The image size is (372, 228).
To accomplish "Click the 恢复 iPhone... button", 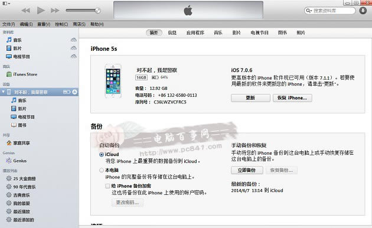I will (292, 97).
